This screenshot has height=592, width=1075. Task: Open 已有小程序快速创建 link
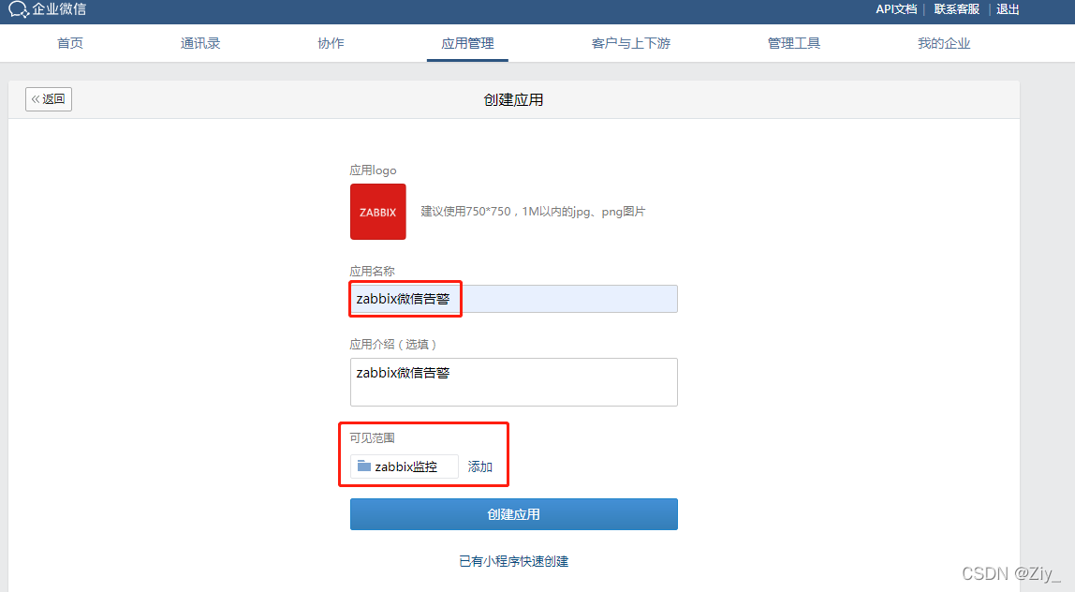[x=513, y=561]
